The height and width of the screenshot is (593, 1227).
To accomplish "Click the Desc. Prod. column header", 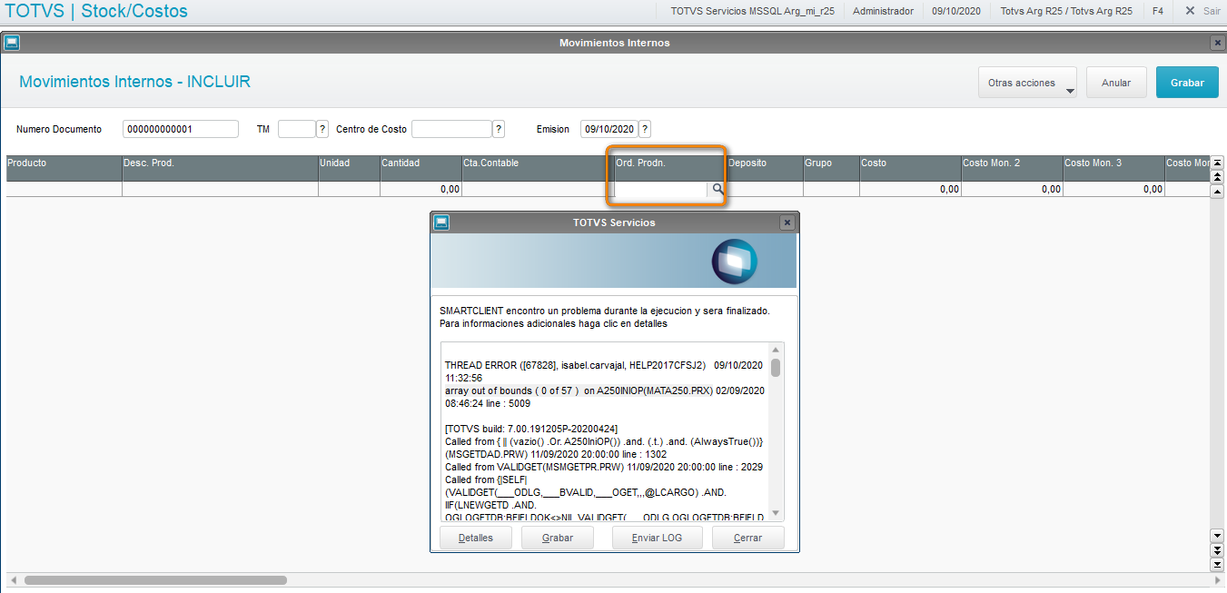I will (220, 168).
